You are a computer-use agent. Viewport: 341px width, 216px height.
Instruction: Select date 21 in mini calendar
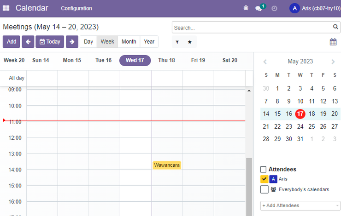point(266,126)
